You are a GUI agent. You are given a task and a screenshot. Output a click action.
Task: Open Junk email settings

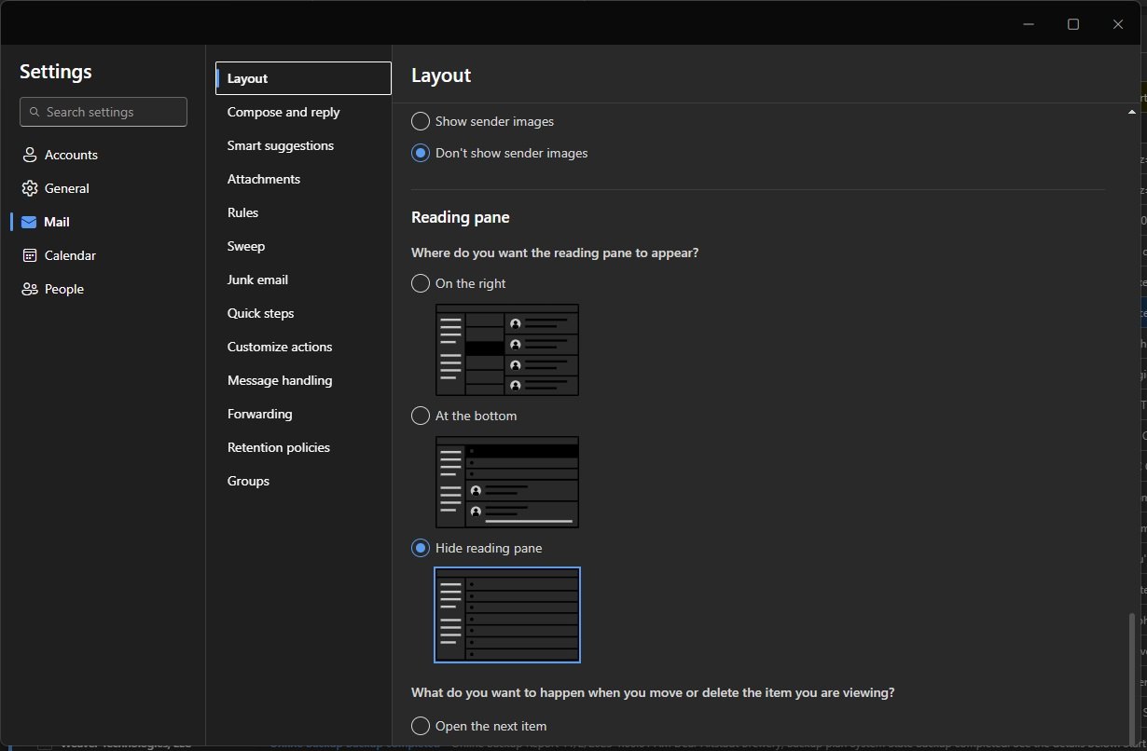tap(257, 280)
